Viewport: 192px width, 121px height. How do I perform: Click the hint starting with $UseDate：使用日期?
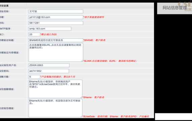click(116, 117)
